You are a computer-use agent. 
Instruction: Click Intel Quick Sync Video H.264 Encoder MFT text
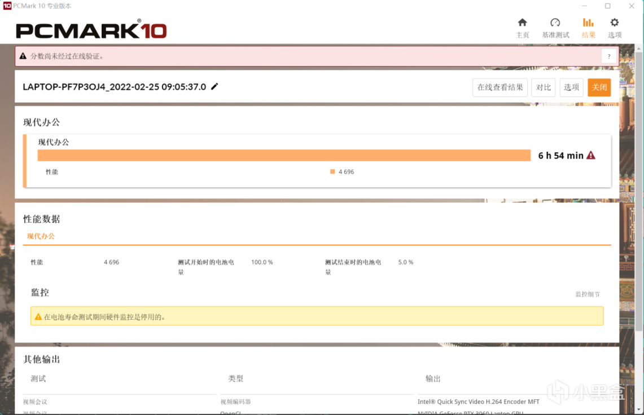[x=479, y=401]
